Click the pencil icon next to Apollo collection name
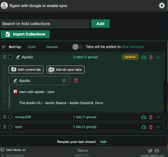 [x=18, y=57]
